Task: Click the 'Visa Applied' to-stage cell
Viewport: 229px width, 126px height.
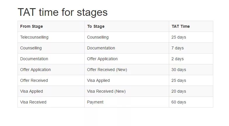Action: [x=98, y=80]
